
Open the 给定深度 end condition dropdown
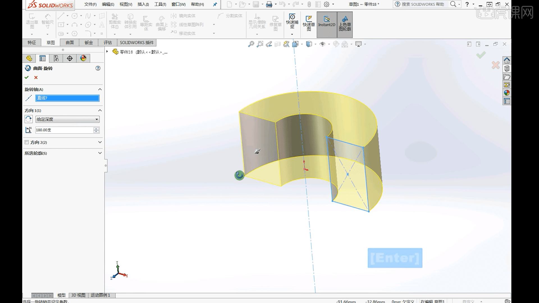(x=96, y=119)
